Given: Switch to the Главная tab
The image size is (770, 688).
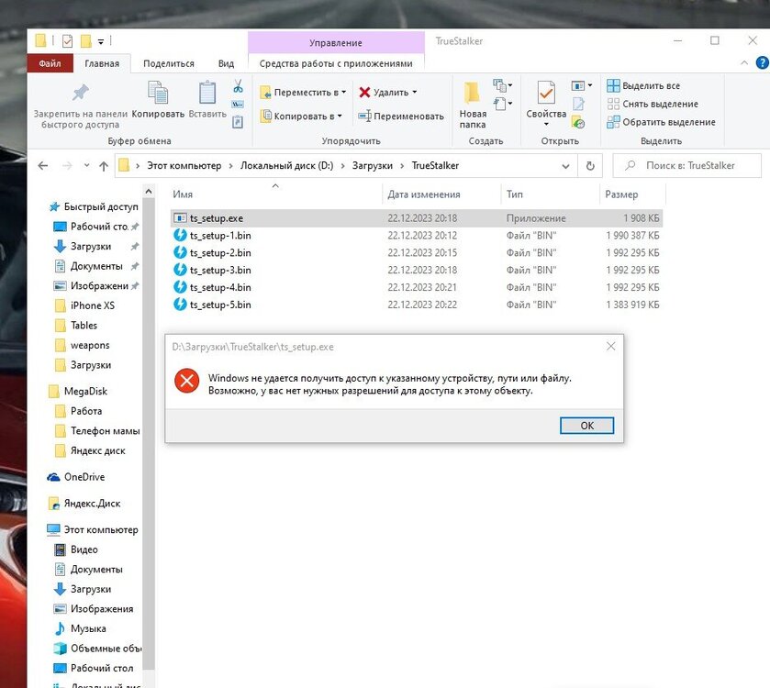Looking at the screenshot, I should coord(102,63).
